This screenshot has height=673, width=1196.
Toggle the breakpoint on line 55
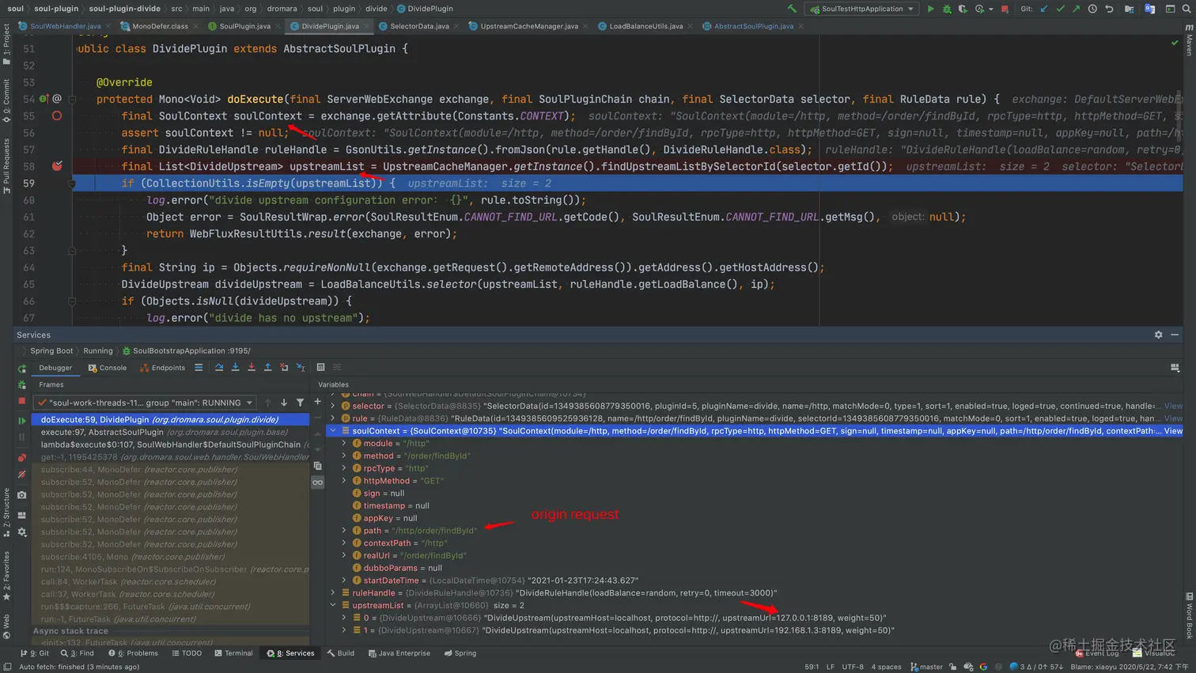(x=57, y=115)
